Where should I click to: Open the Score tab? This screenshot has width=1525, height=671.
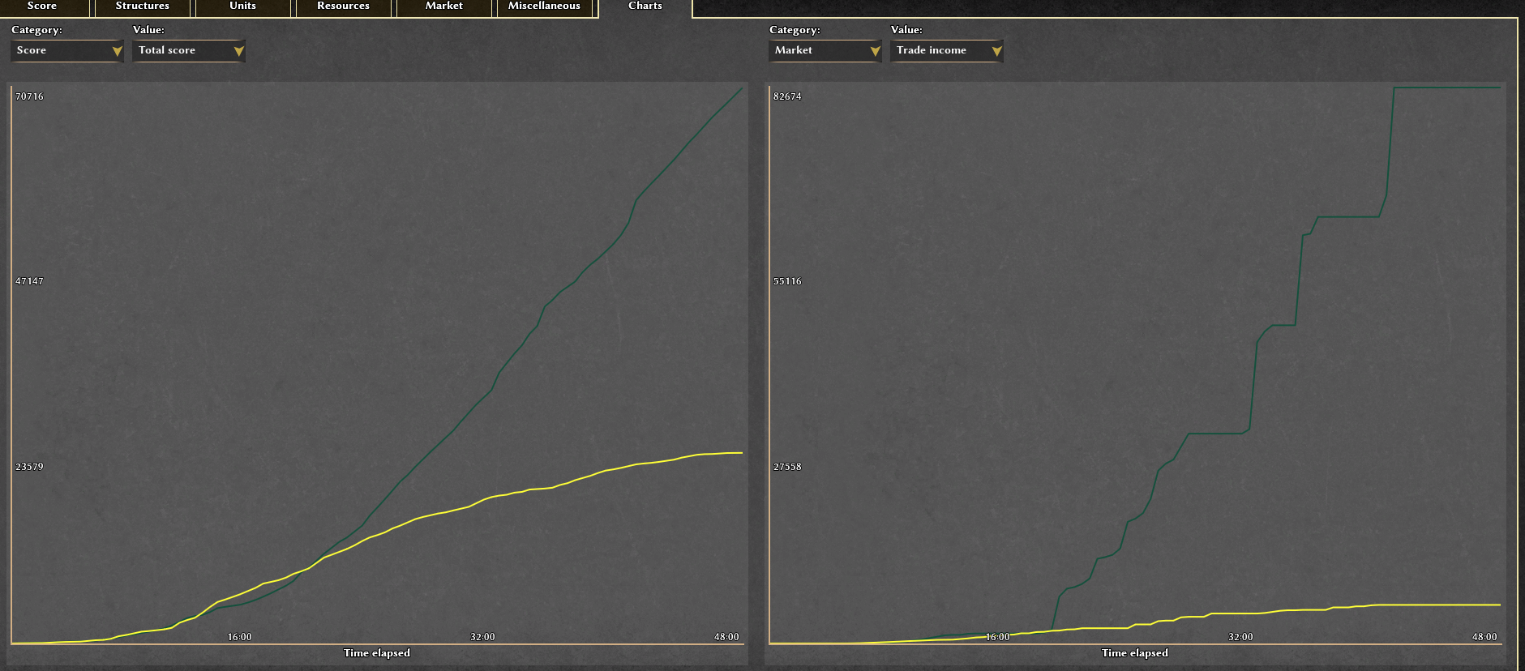tap(42, 6)
